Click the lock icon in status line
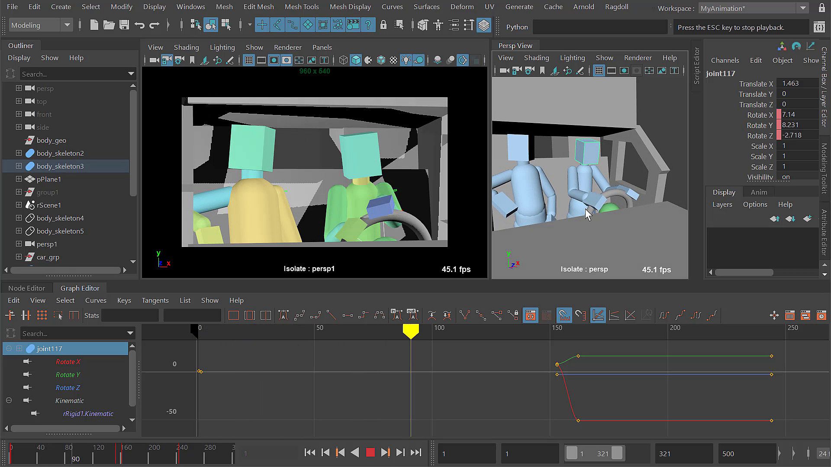Viewport: 831px width, 467px height. pos(383,25)
